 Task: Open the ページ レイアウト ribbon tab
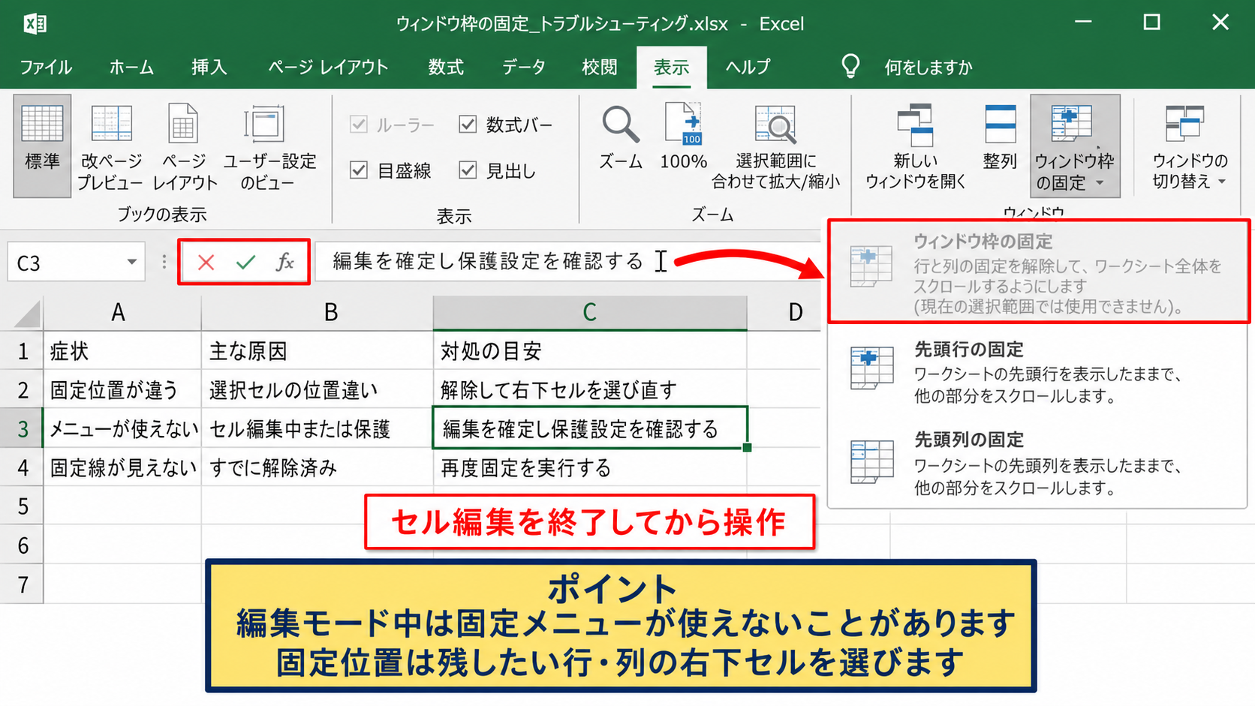click(x=328, y=67)
